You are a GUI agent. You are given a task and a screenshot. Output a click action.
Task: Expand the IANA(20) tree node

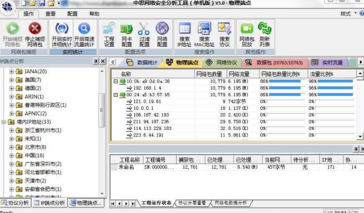11,71
